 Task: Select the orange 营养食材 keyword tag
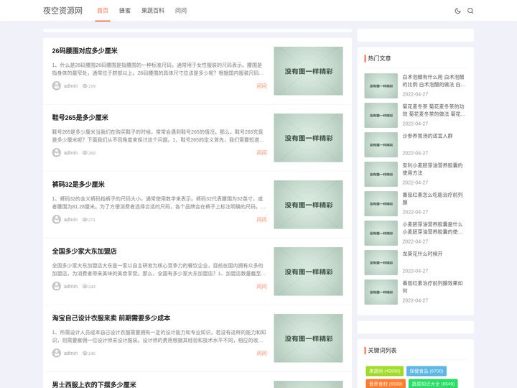[x=386, y=384]
